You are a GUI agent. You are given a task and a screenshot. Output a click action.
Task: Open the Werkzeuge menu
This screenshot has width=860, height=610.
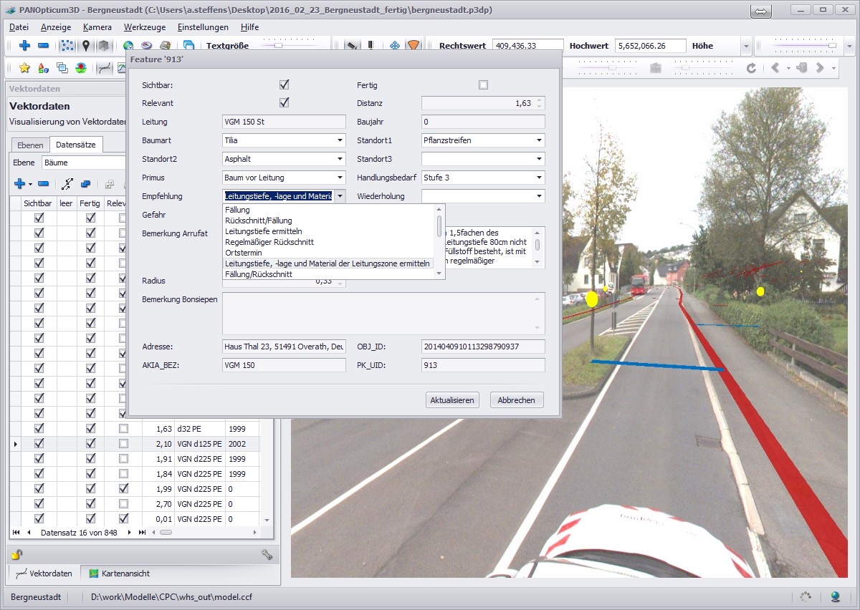coord(140,27)
